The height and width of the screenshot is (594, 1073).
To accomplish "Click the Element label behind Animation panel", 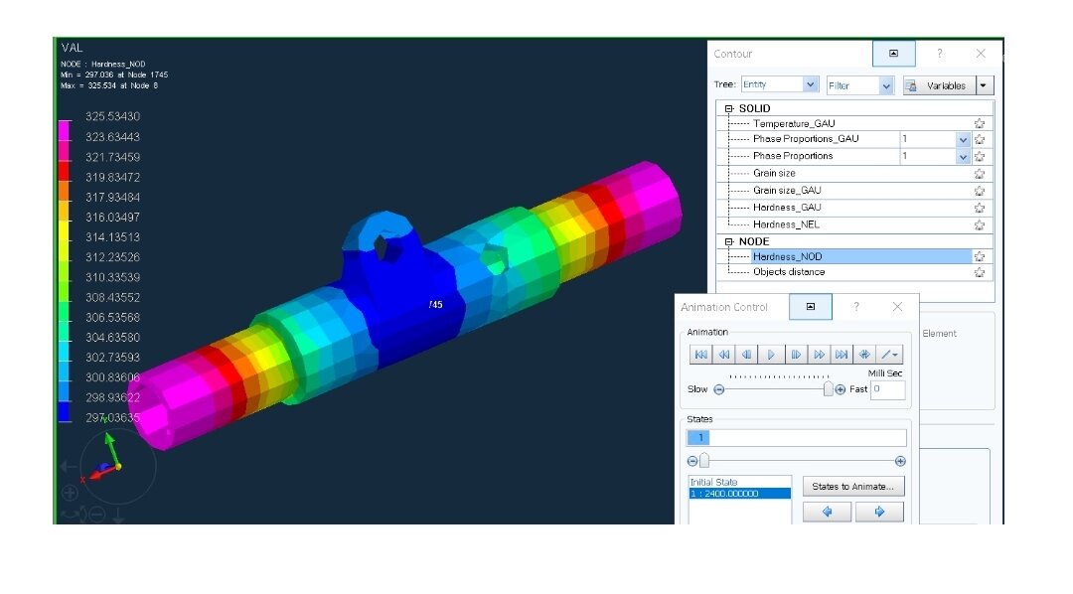I will click(939, 334).
